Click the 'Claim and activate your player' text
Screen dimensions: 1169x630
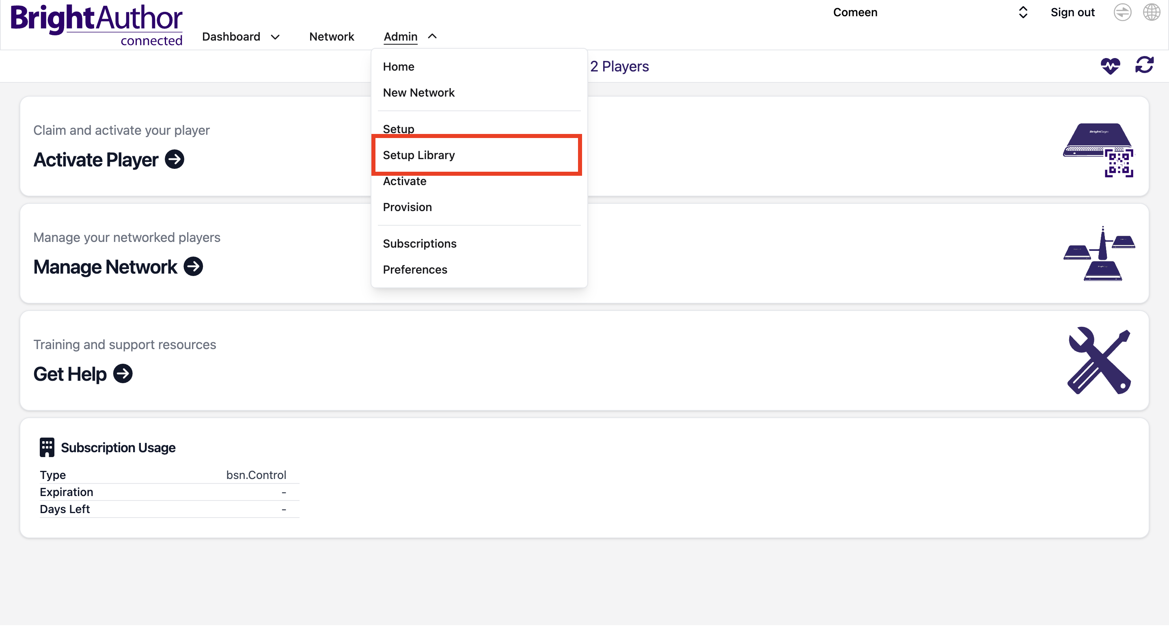coord(121,130)
